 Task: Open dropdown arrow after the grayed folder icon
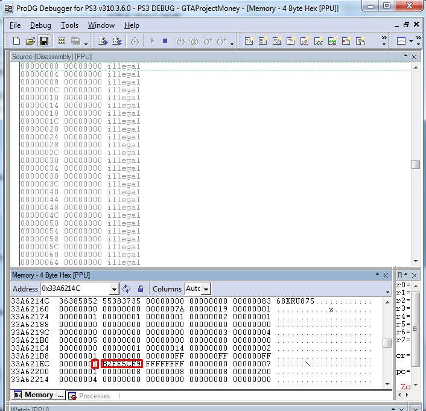tap(86, 44)
